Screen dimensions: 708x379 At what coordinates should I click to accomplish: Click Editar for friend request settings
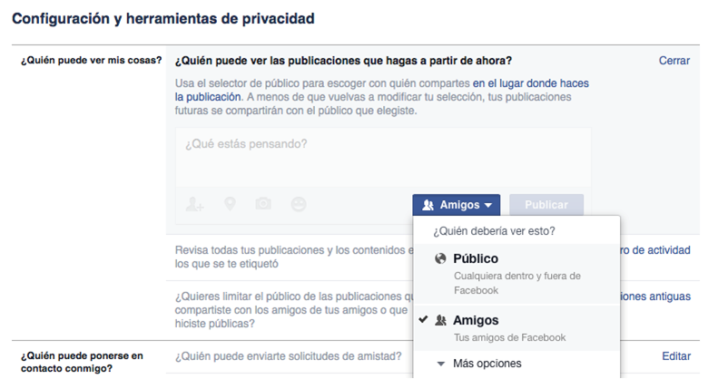tap(677, 357)
